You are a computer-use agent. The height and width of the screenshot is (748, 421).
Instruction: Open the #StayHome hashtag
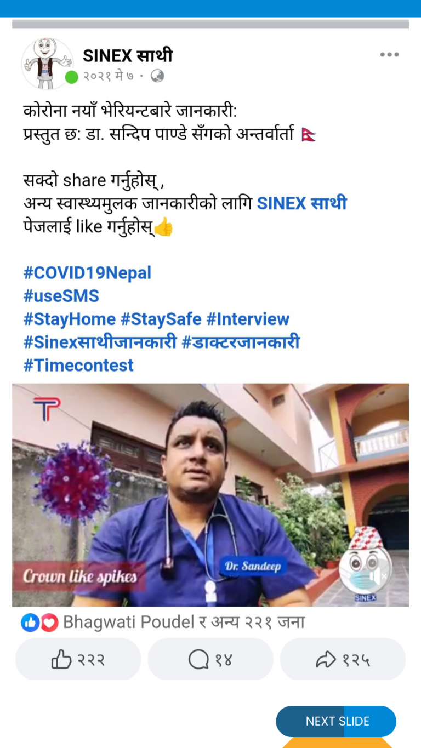click(70, 319)
